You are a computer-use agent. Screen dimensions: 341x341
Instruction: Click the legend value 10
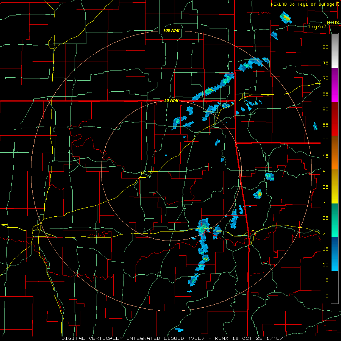coord(325,265)
